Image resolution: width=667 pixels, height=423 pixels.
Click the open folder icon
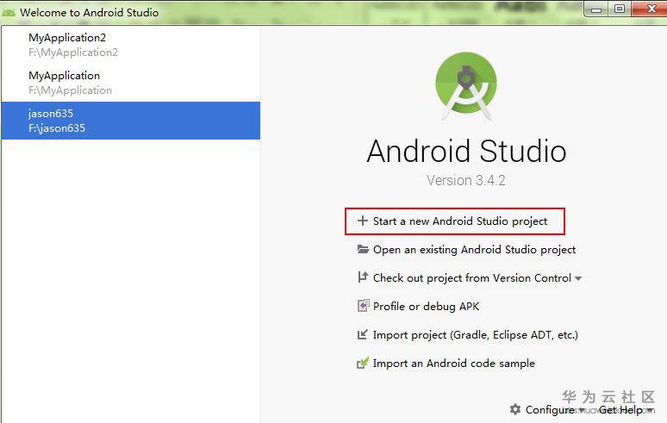pyautogui.click(x=363, y=249)
